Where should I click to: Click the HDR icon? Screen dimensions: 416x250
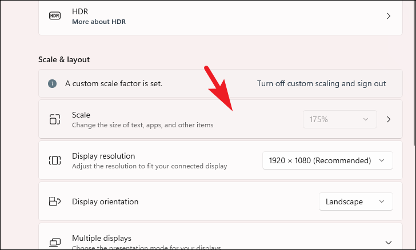(55, 16)
